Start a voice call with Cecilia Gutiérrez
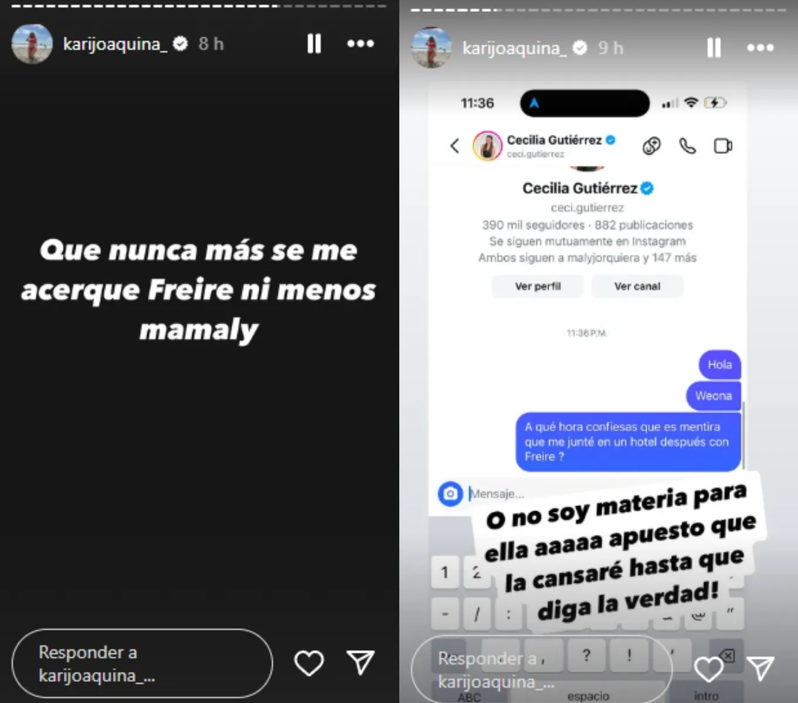The image size is (798, 703). pyautogui.click(x=687, y=145)
